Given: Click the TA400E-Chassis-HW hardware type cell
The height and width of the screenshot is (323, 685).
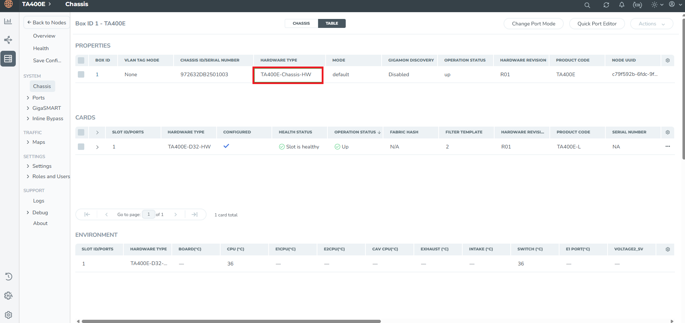Looking at the screenshot, I should click(x=286, y=74).
